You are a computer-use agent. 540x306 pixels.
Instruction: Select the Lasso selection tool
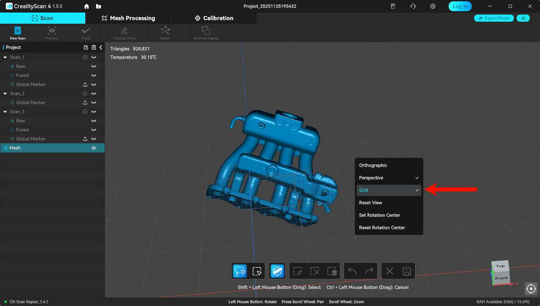(x=240, y=271)
